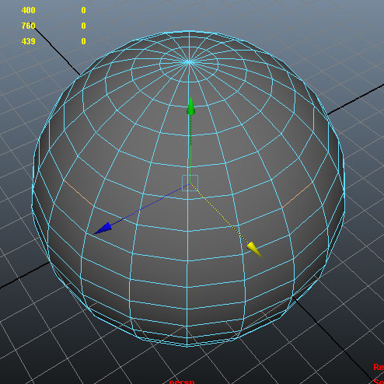
Task: Click the yellow 400 HUD value
Action: click(28, 10)
